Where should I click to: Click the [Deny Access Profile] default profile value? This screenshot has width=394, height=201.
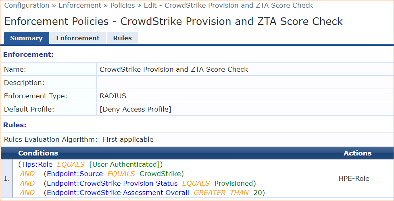[136, 110]
